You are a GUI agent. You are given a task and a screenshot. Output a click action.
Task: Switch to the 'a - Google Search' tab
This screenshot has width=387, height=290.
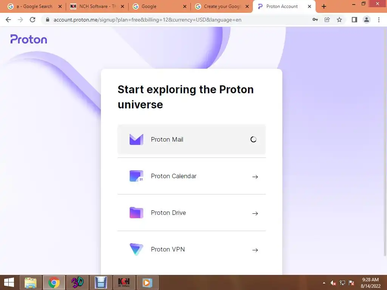pos(34,6)
